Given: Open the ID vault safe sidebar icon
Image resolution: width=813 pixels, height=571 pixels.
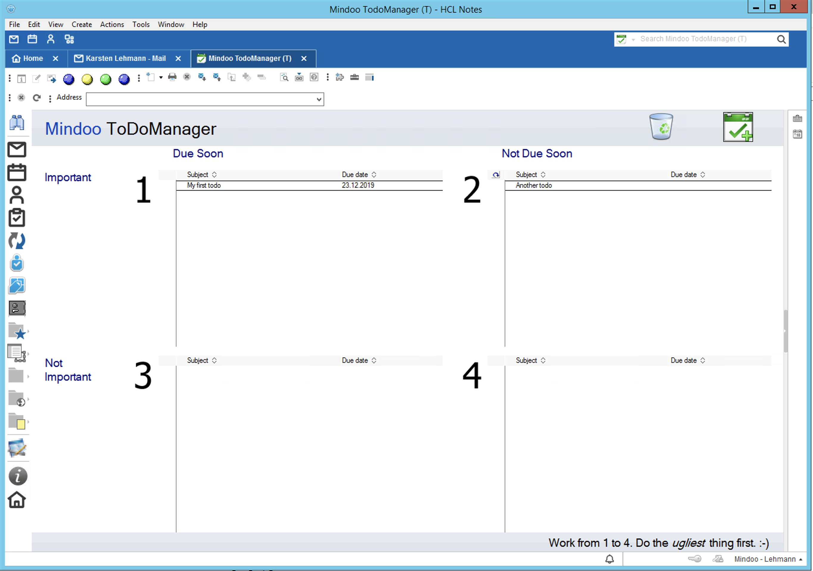Looking at the screenshot, I should pyautogui.click(x=17, y=308).
